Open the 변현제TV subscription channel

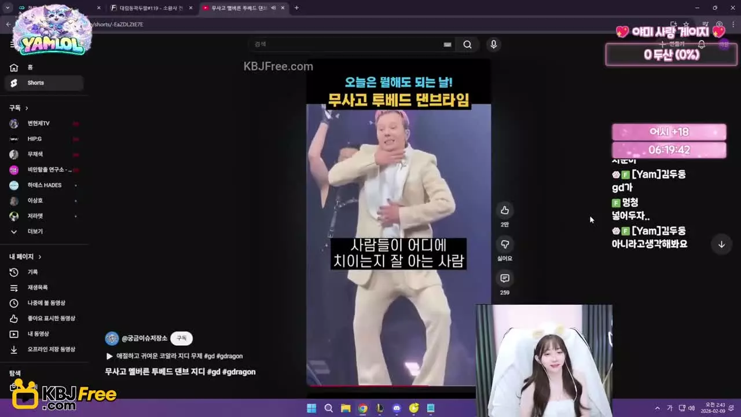[44, 123]
